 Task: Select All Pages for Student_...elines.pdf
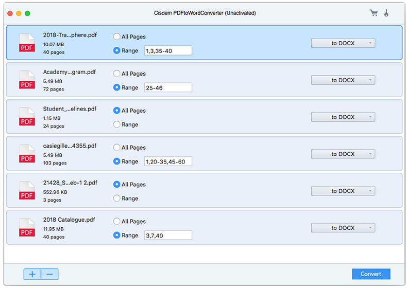(x=117, y=111)
